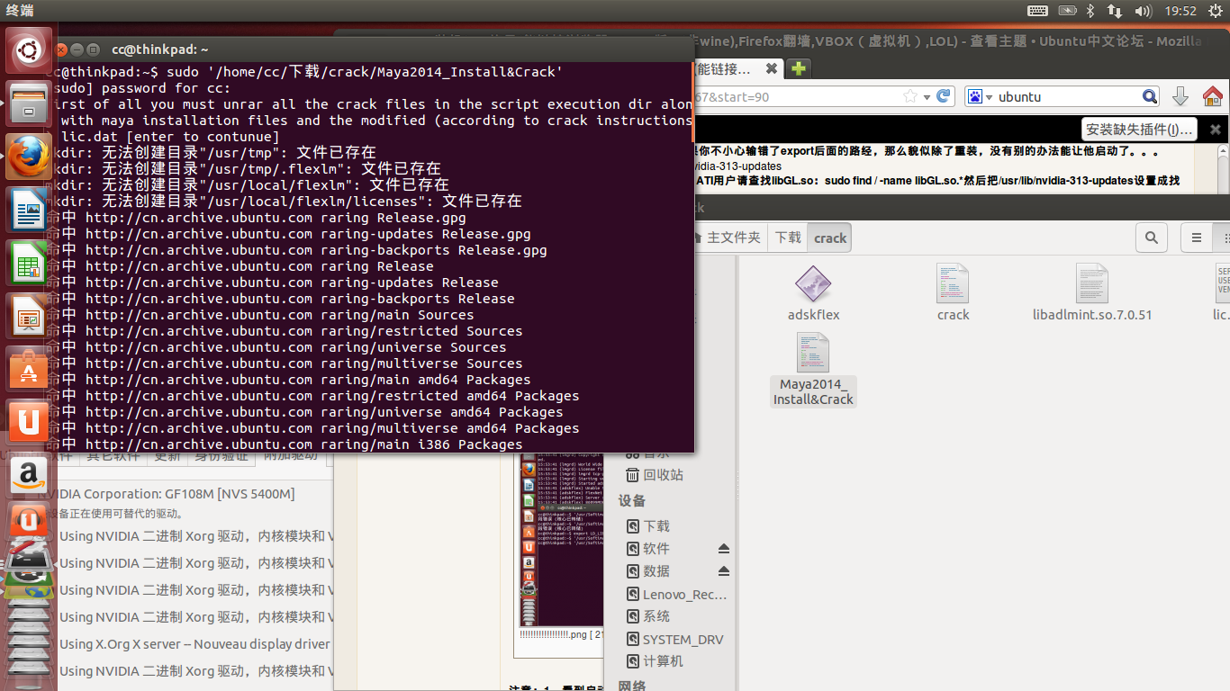Open the Firefox downloads arrow
The image size is (1230, 691).
(x=1180, y=96)
